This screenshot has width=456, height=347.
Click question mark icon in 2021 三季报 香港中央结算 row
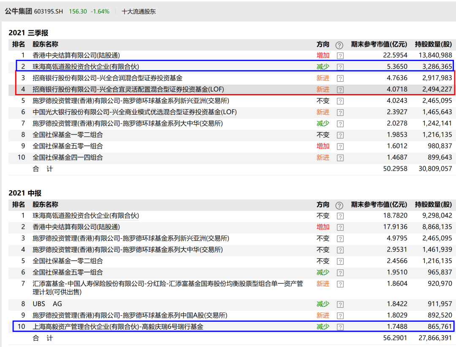click(340, 56)
